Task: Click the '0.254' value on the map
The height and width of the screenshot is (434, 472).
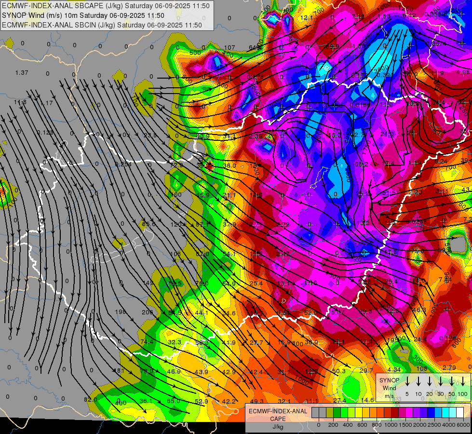Action: [123, 164]
